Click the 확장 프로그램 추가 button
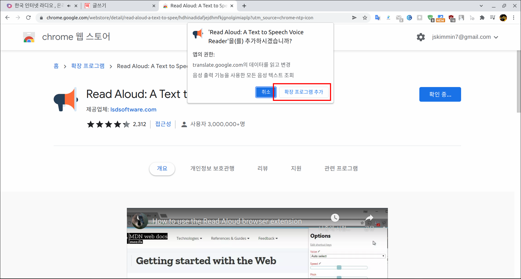 coord(303,92)
